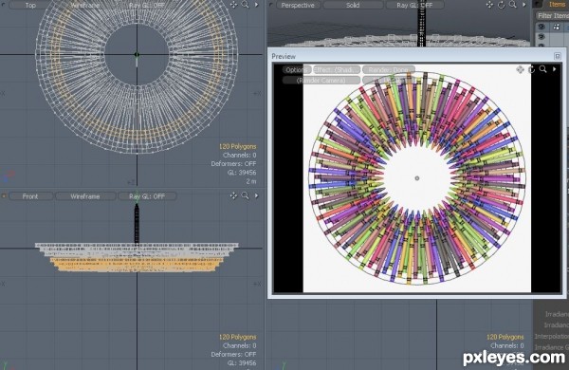Screen dimensions: 569x370
Task: Select the center vertex in the Top viewport
Action: click(137, 54)
